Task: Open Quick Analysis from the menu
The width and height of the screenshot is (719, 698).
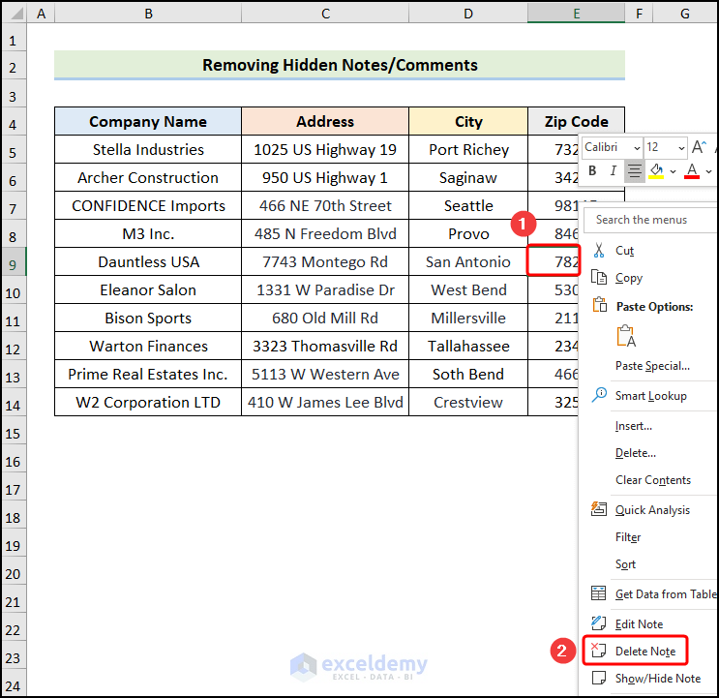Action: [x=652, y=509]
